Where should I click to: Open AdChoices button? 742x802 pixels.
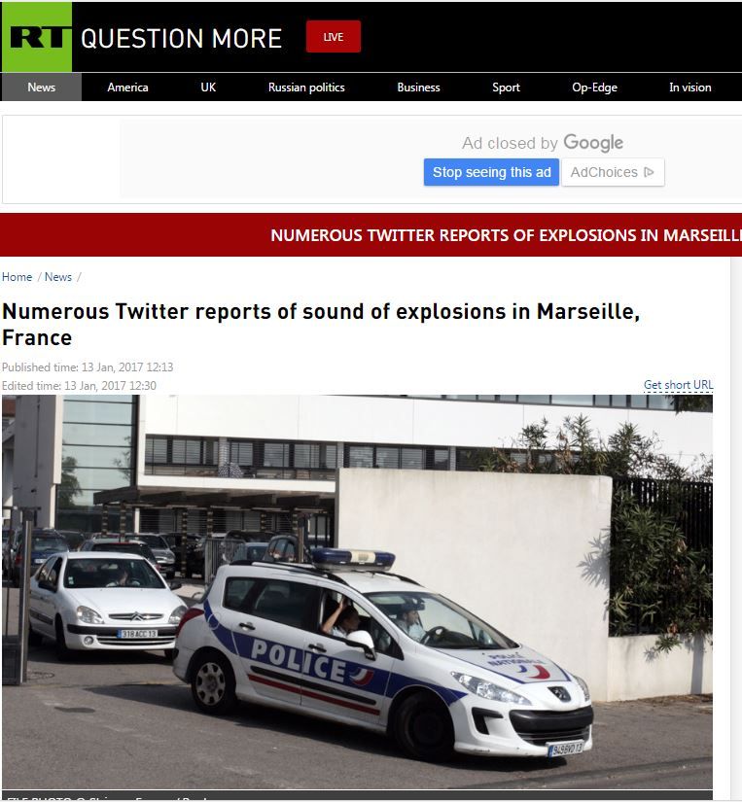(613, 172)
